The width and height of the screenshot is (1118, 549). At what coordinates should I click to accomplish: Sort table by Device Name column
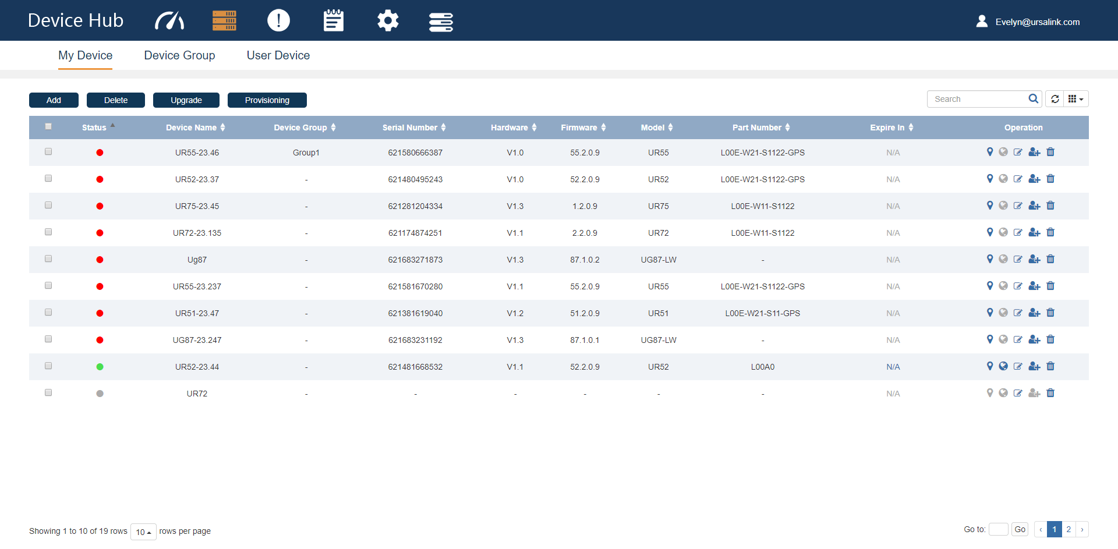195,127
